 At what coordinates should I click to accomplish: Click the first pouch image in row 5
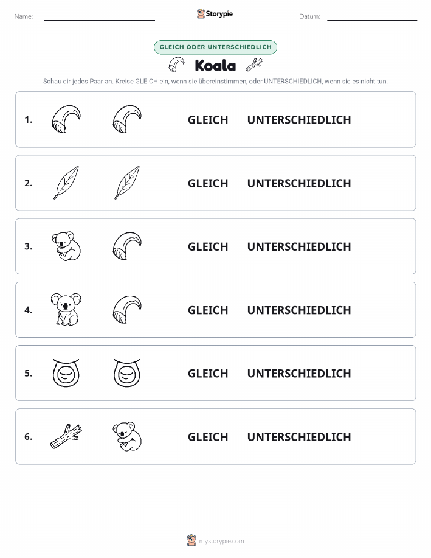pos(66,372)
